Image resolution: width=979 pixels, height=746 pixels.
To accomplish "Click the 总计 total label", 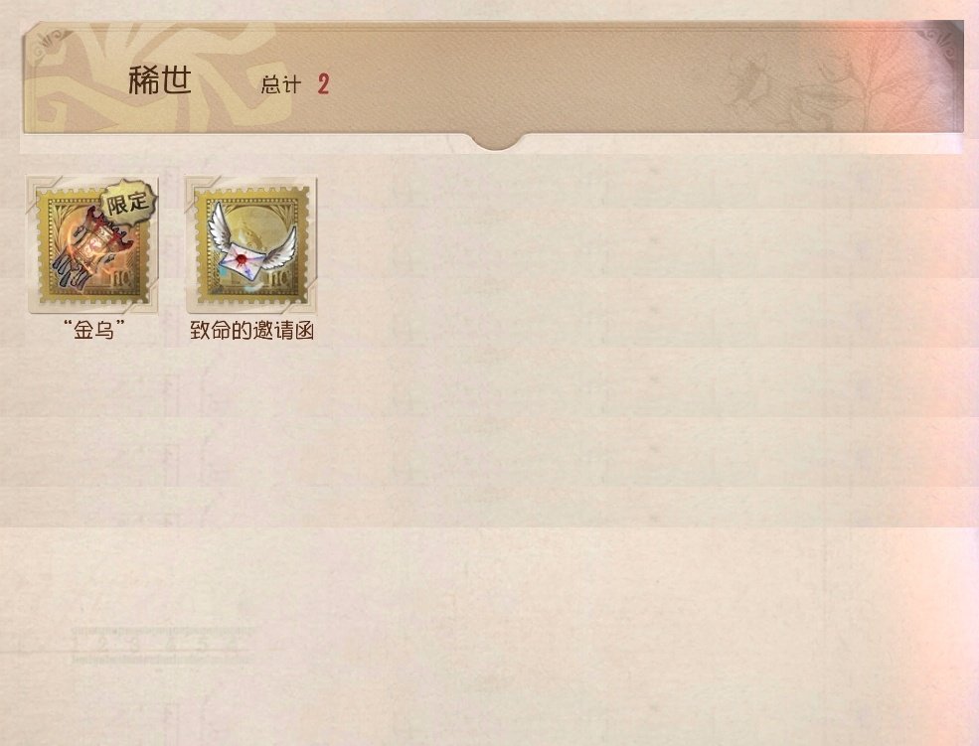I will 281,84.
